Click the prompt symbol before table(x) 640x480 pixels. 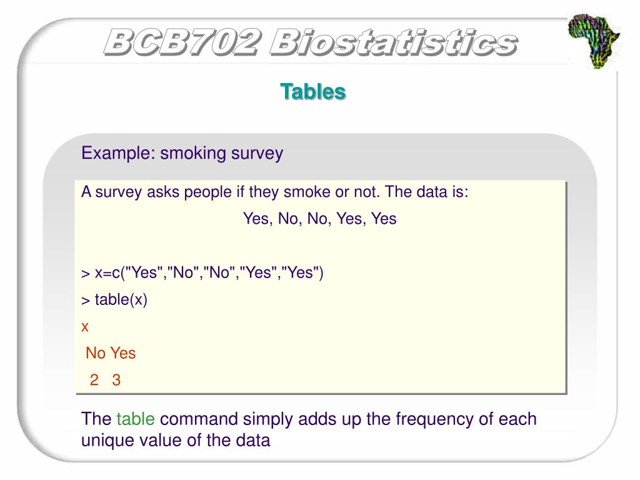85,301
